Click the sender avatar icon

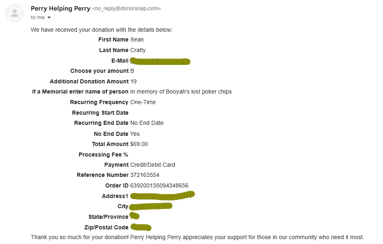(15, 13)
